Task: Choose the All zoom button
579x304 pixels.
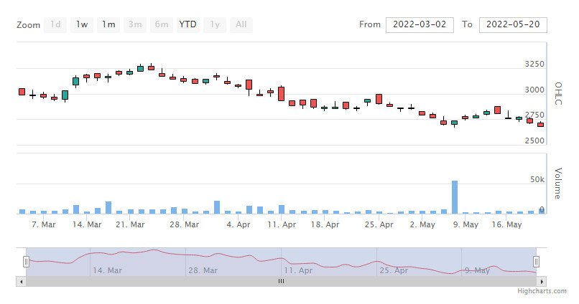Action: tap(241, 24)
